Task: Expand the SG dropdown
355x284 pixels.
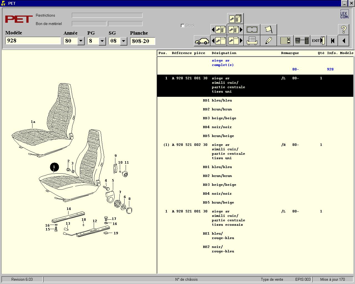Action: [123, 41]
